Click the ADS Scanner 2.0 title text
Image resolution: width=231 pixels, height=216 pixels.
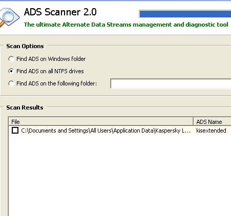60,12
